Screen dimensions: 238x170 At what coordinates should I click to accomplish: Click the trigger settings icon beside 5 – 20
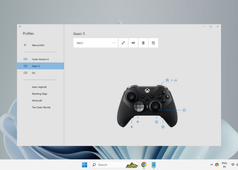167,80
